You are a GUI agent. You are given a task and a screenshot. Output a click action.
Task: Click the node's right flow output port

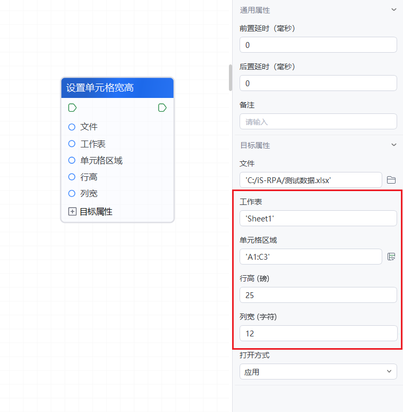[162, 108]
